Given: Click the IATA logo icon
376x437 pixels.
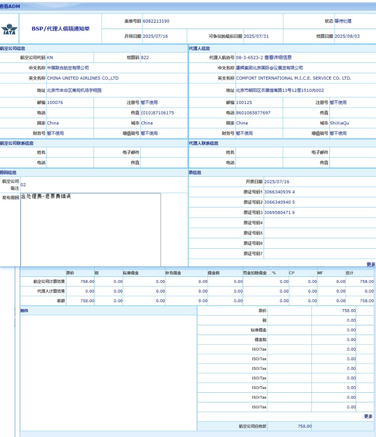Looking at the screenshot, I should 9,29.
